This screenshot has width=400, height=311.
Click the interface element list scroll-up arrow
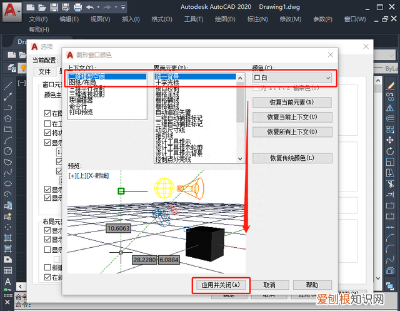click(240, 78)
